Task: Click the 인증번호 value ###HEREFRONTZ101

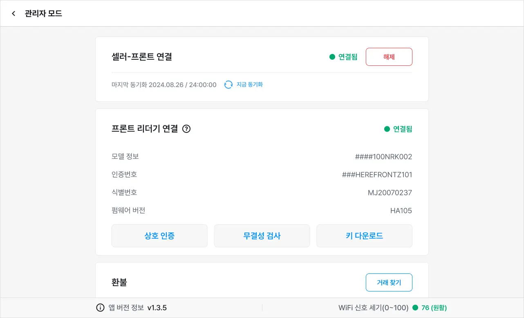Action: (x=377, y=175)
